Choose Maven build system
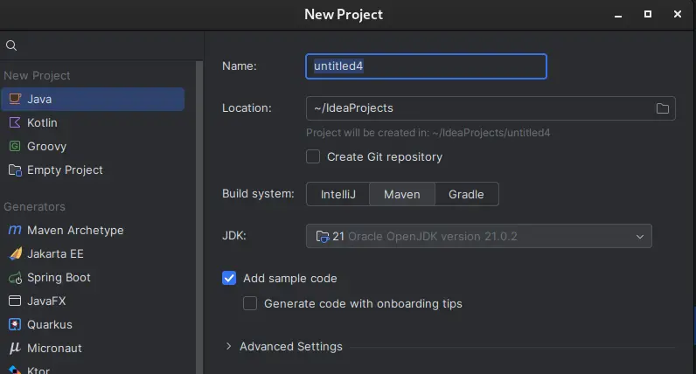 click(x=401, y=194)
